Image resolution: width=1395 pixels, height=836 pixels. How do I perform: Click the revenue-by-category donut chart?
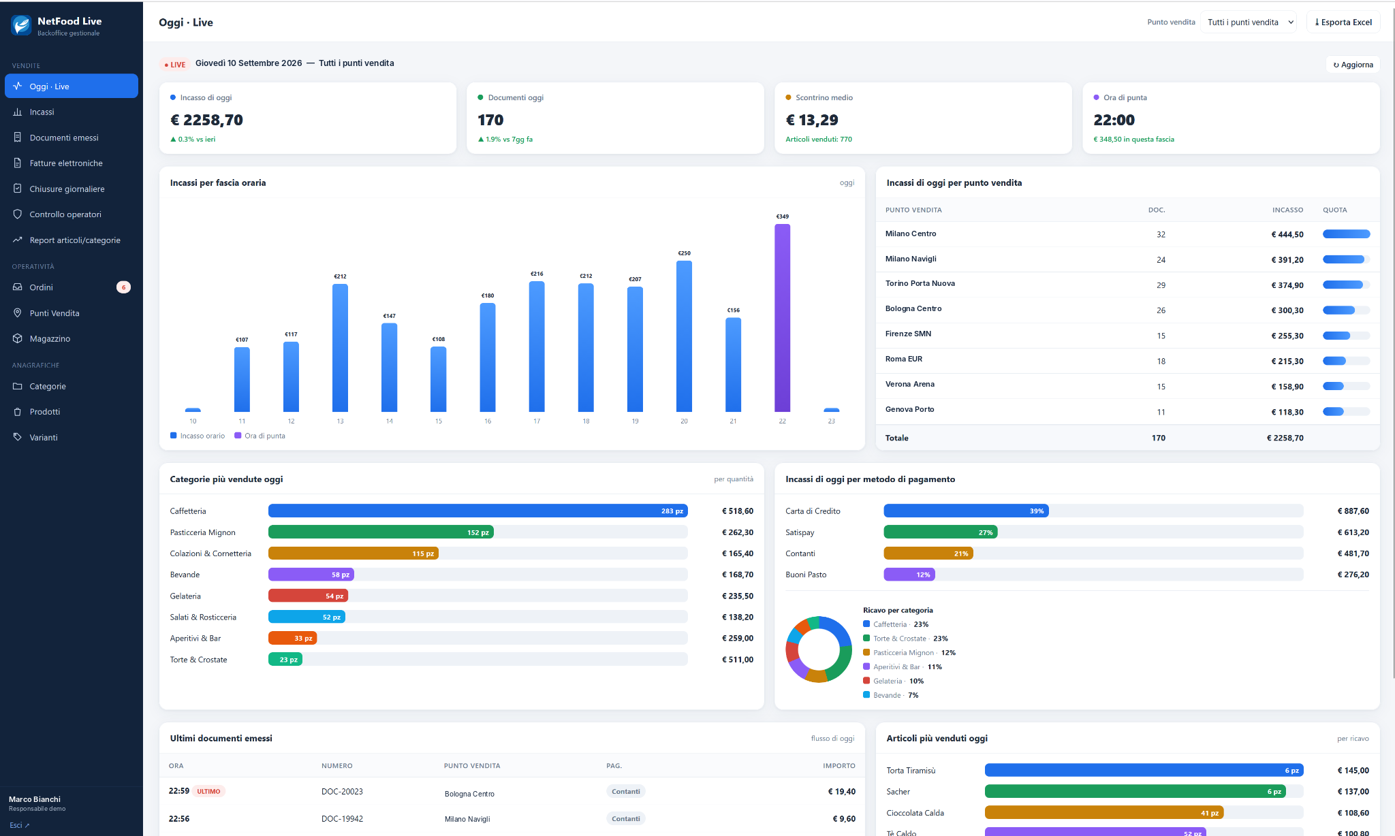coord(819,649)
